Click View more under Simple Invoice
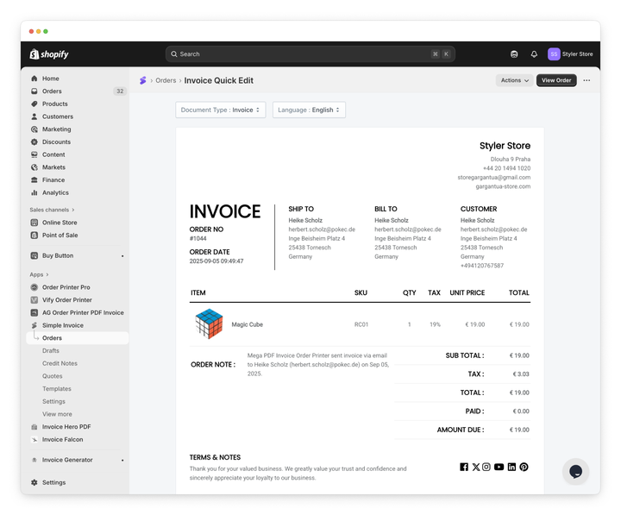Screen dimensions: 621x515 point(58,414)
